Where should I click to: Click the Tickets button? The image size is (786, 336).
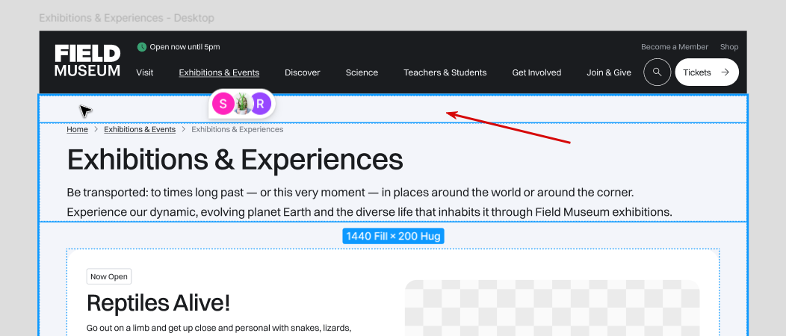[706, 72]
